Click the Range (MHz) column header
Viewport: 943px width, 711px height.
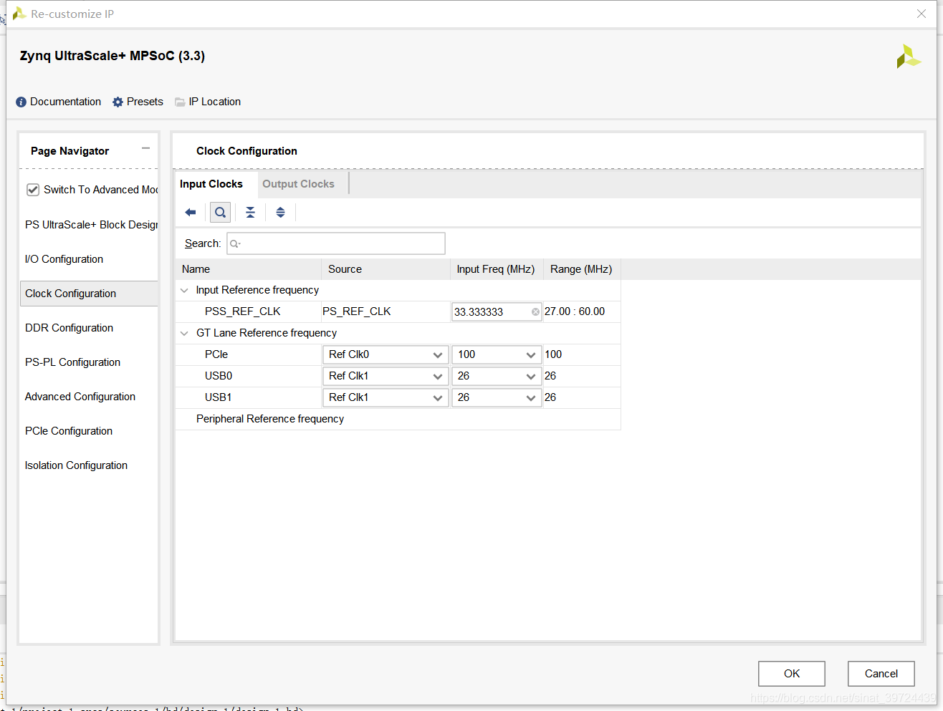click(581, 269)
